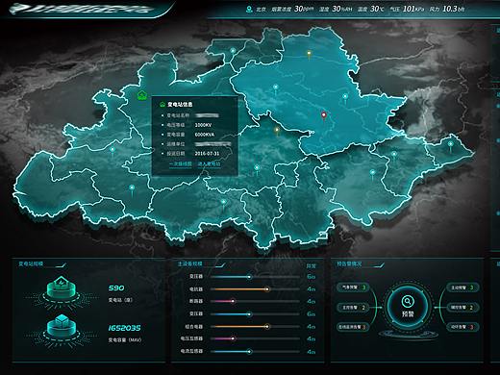500x375 pixels.
Task: Click the 电抗器 orange slider handle
Action: [x=267, y=289]
